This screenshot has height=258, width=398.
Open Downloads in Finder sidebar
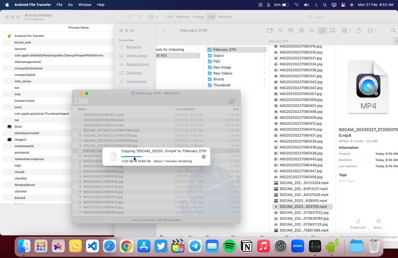[x=136, y=82]
